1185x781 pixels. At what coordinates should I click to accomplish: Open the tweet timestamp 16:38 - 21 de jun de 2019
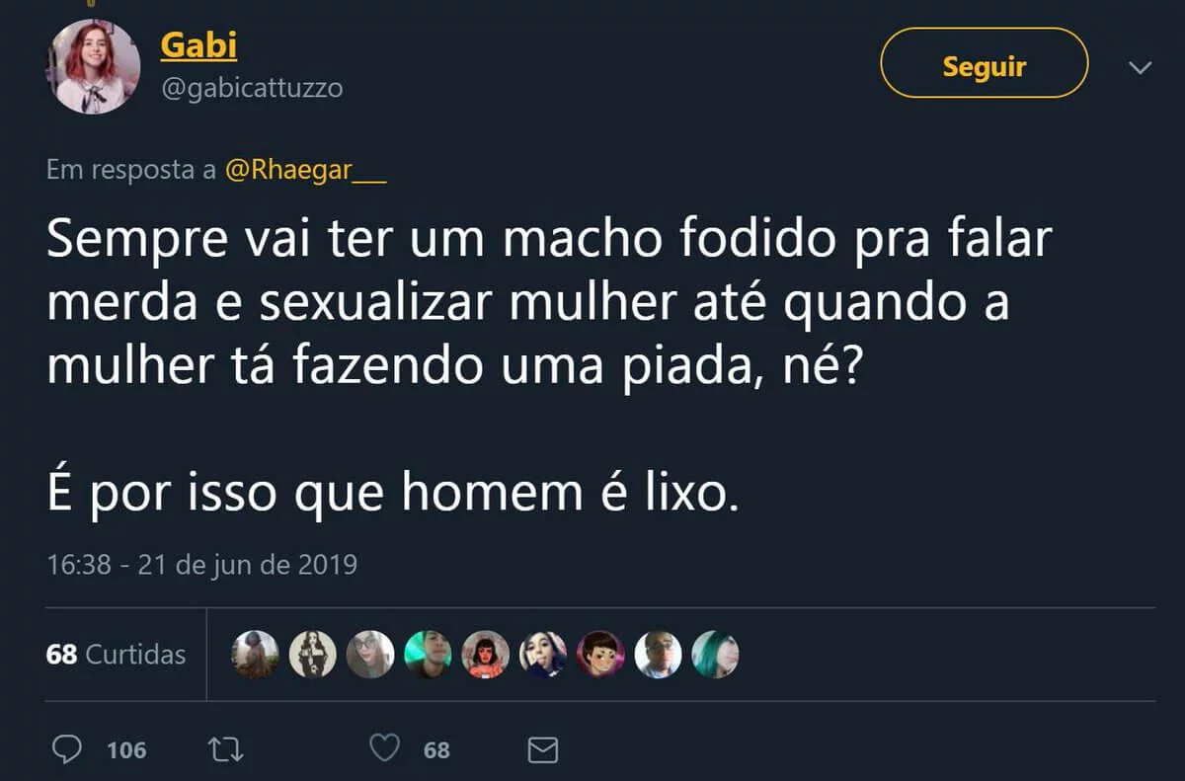point(202,565)
